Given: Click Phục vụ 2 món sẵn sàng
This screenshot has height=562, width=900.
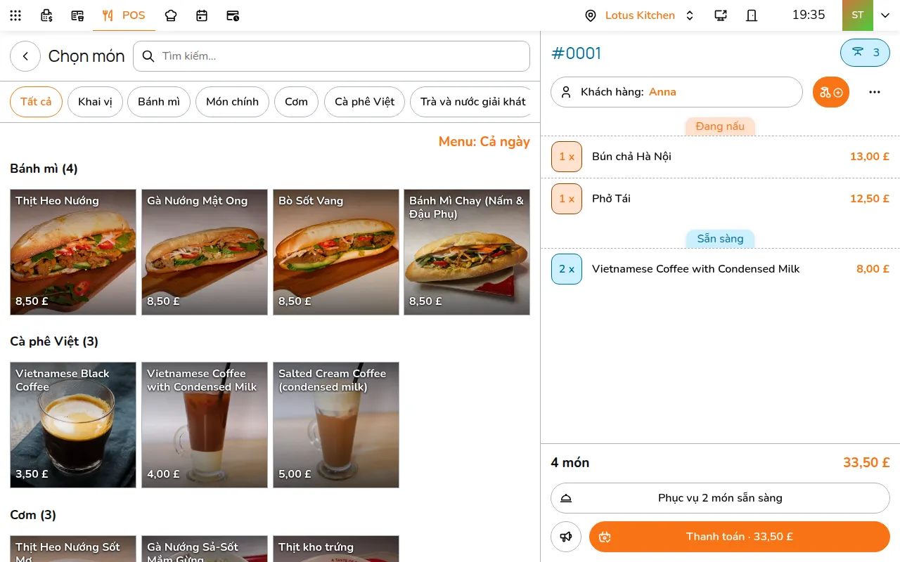Looking at the screenshot, I should click(720, 498).
